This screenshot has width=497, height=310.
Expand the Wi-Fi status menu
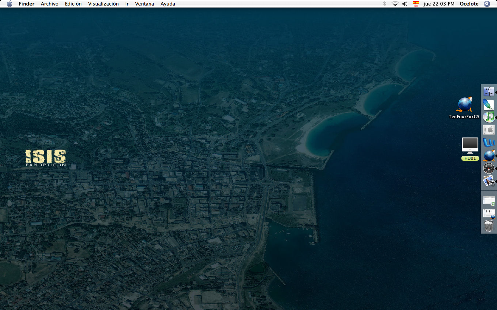395,4
